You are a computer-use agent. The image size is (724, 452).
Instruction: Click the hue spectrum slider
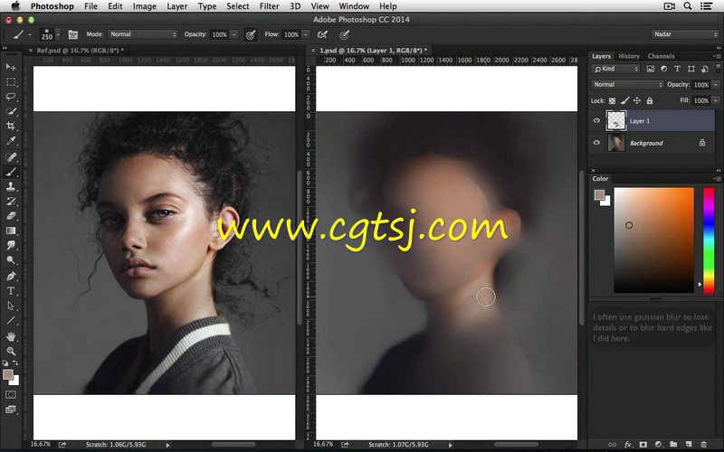[x=709, y=240]
